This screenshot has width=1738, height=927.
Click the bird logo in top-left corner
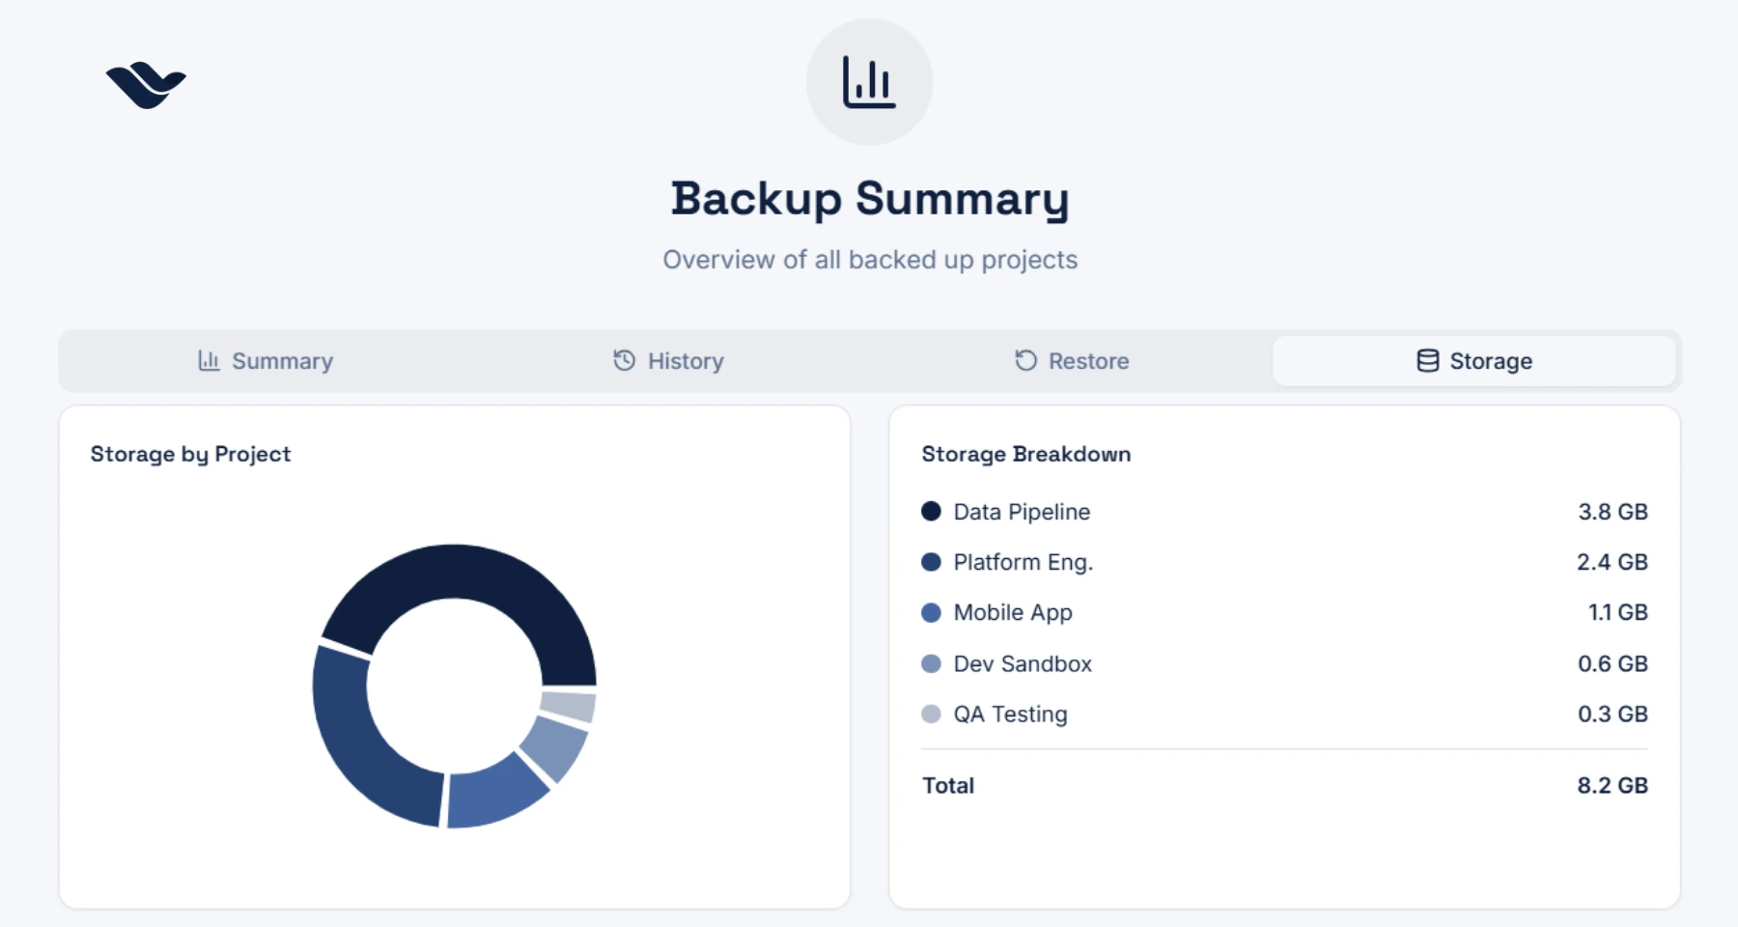click(x=146, y=85)
